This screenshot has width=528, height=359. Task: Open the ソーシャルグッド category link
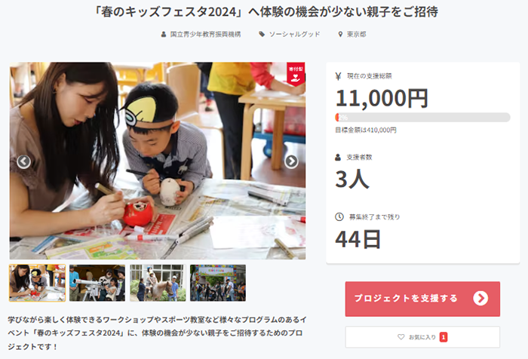(x=294, y=34)
